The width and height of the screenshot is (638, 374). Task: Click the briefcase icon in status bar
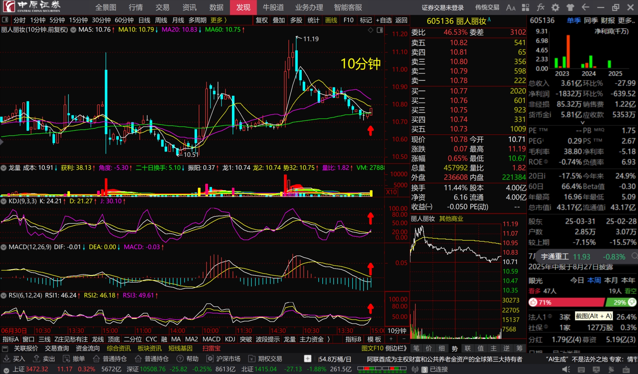626,369
